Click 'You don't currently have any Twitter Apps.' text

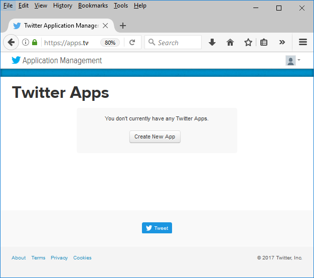click(x=156, y=118)
